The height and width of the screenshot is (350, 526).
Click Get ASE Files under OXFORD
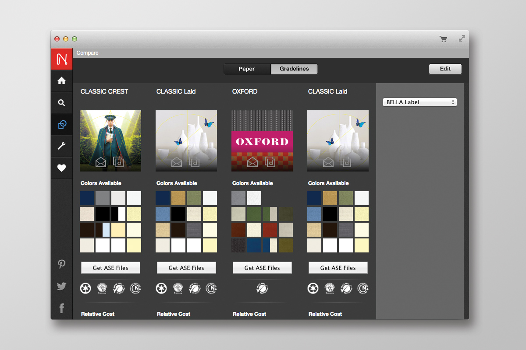(x=262, y=268)
